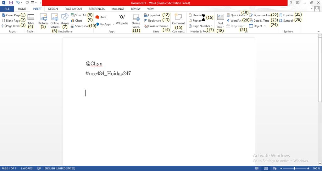The image size is (322, 171).
Task: Insert a Page Break
Action: pos(11,26)
